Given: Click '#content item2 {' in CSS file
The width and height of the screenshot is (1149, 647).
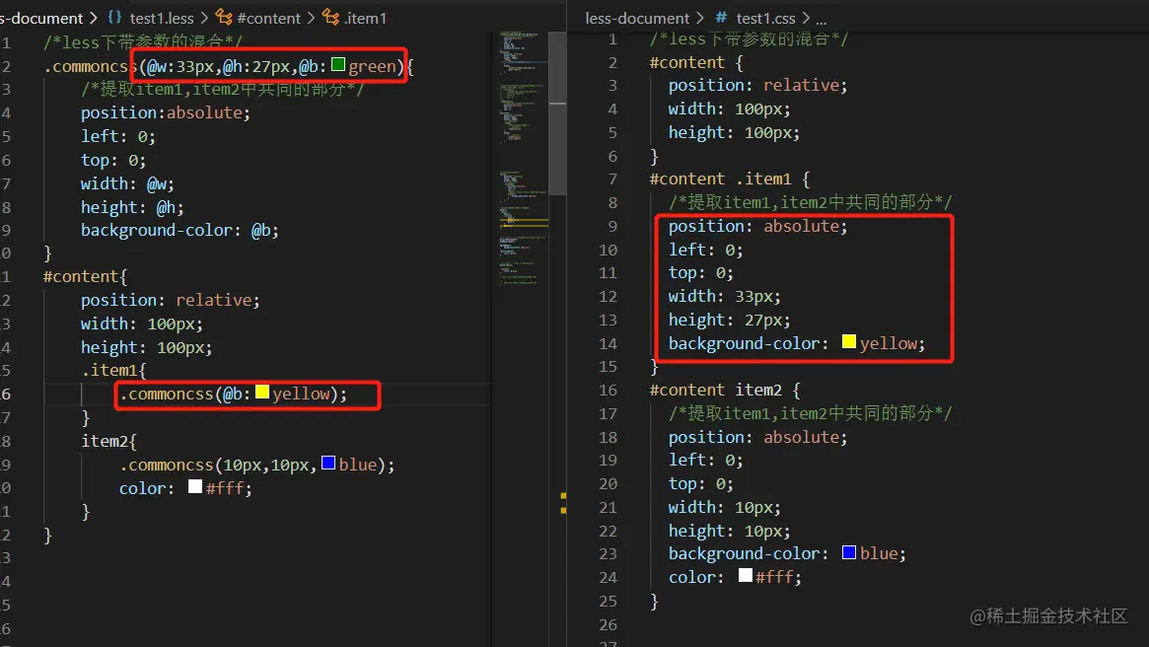Looking at the screenshot, I should point(725,390).
